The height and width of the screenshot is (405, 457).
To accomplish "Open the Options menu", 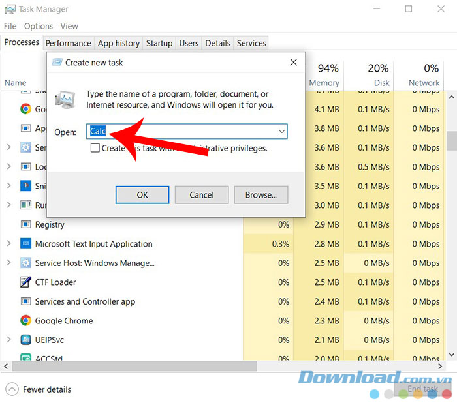I will [x=39, y=26].
